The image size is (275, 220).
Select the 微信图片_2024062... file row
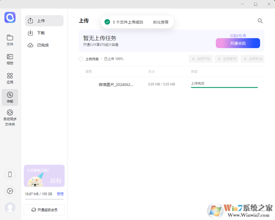[172, 84]
